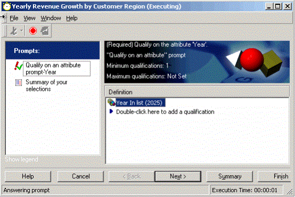Click the run report toolbar icon

tap(14, 31)
